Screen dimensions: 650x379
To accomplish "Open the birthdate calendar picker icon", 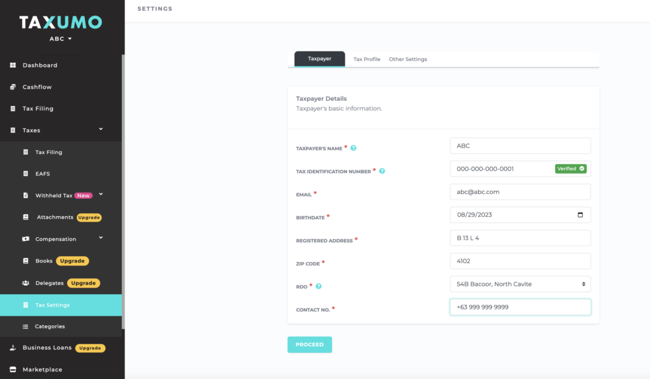I will coord(580,215).
